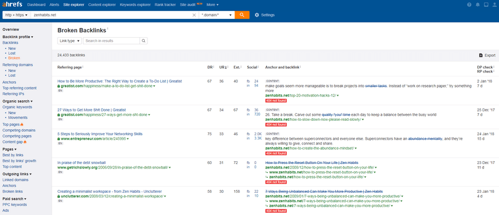Clear the domain field with the X icon
This screenshot has width=499, height=215.
194,15
